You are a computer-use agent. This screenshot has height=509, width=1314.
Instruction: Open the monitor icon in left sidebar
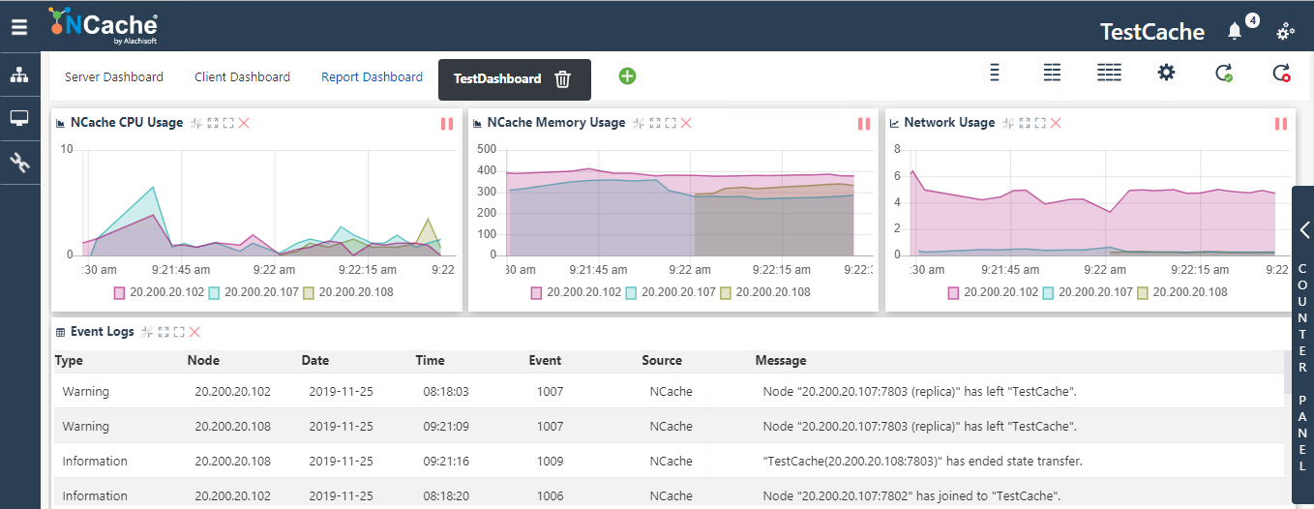19,118
